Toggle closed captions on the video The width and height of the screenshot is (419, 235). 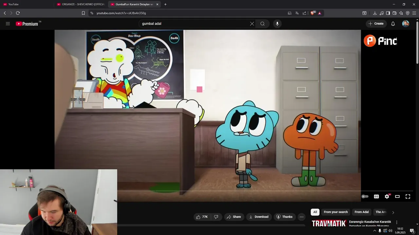tap(376, 196)
